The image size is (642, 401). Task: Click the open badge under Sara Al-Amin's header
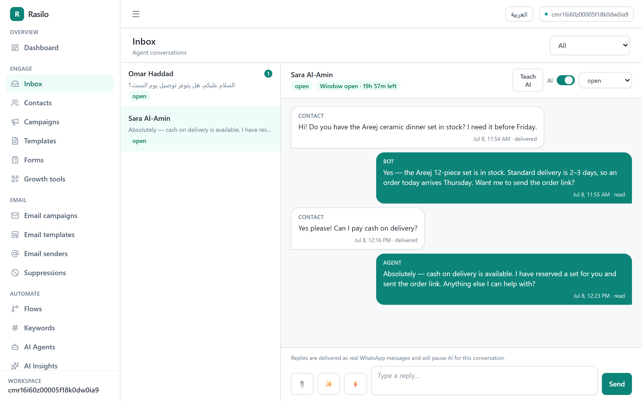[x=302, y=86]
